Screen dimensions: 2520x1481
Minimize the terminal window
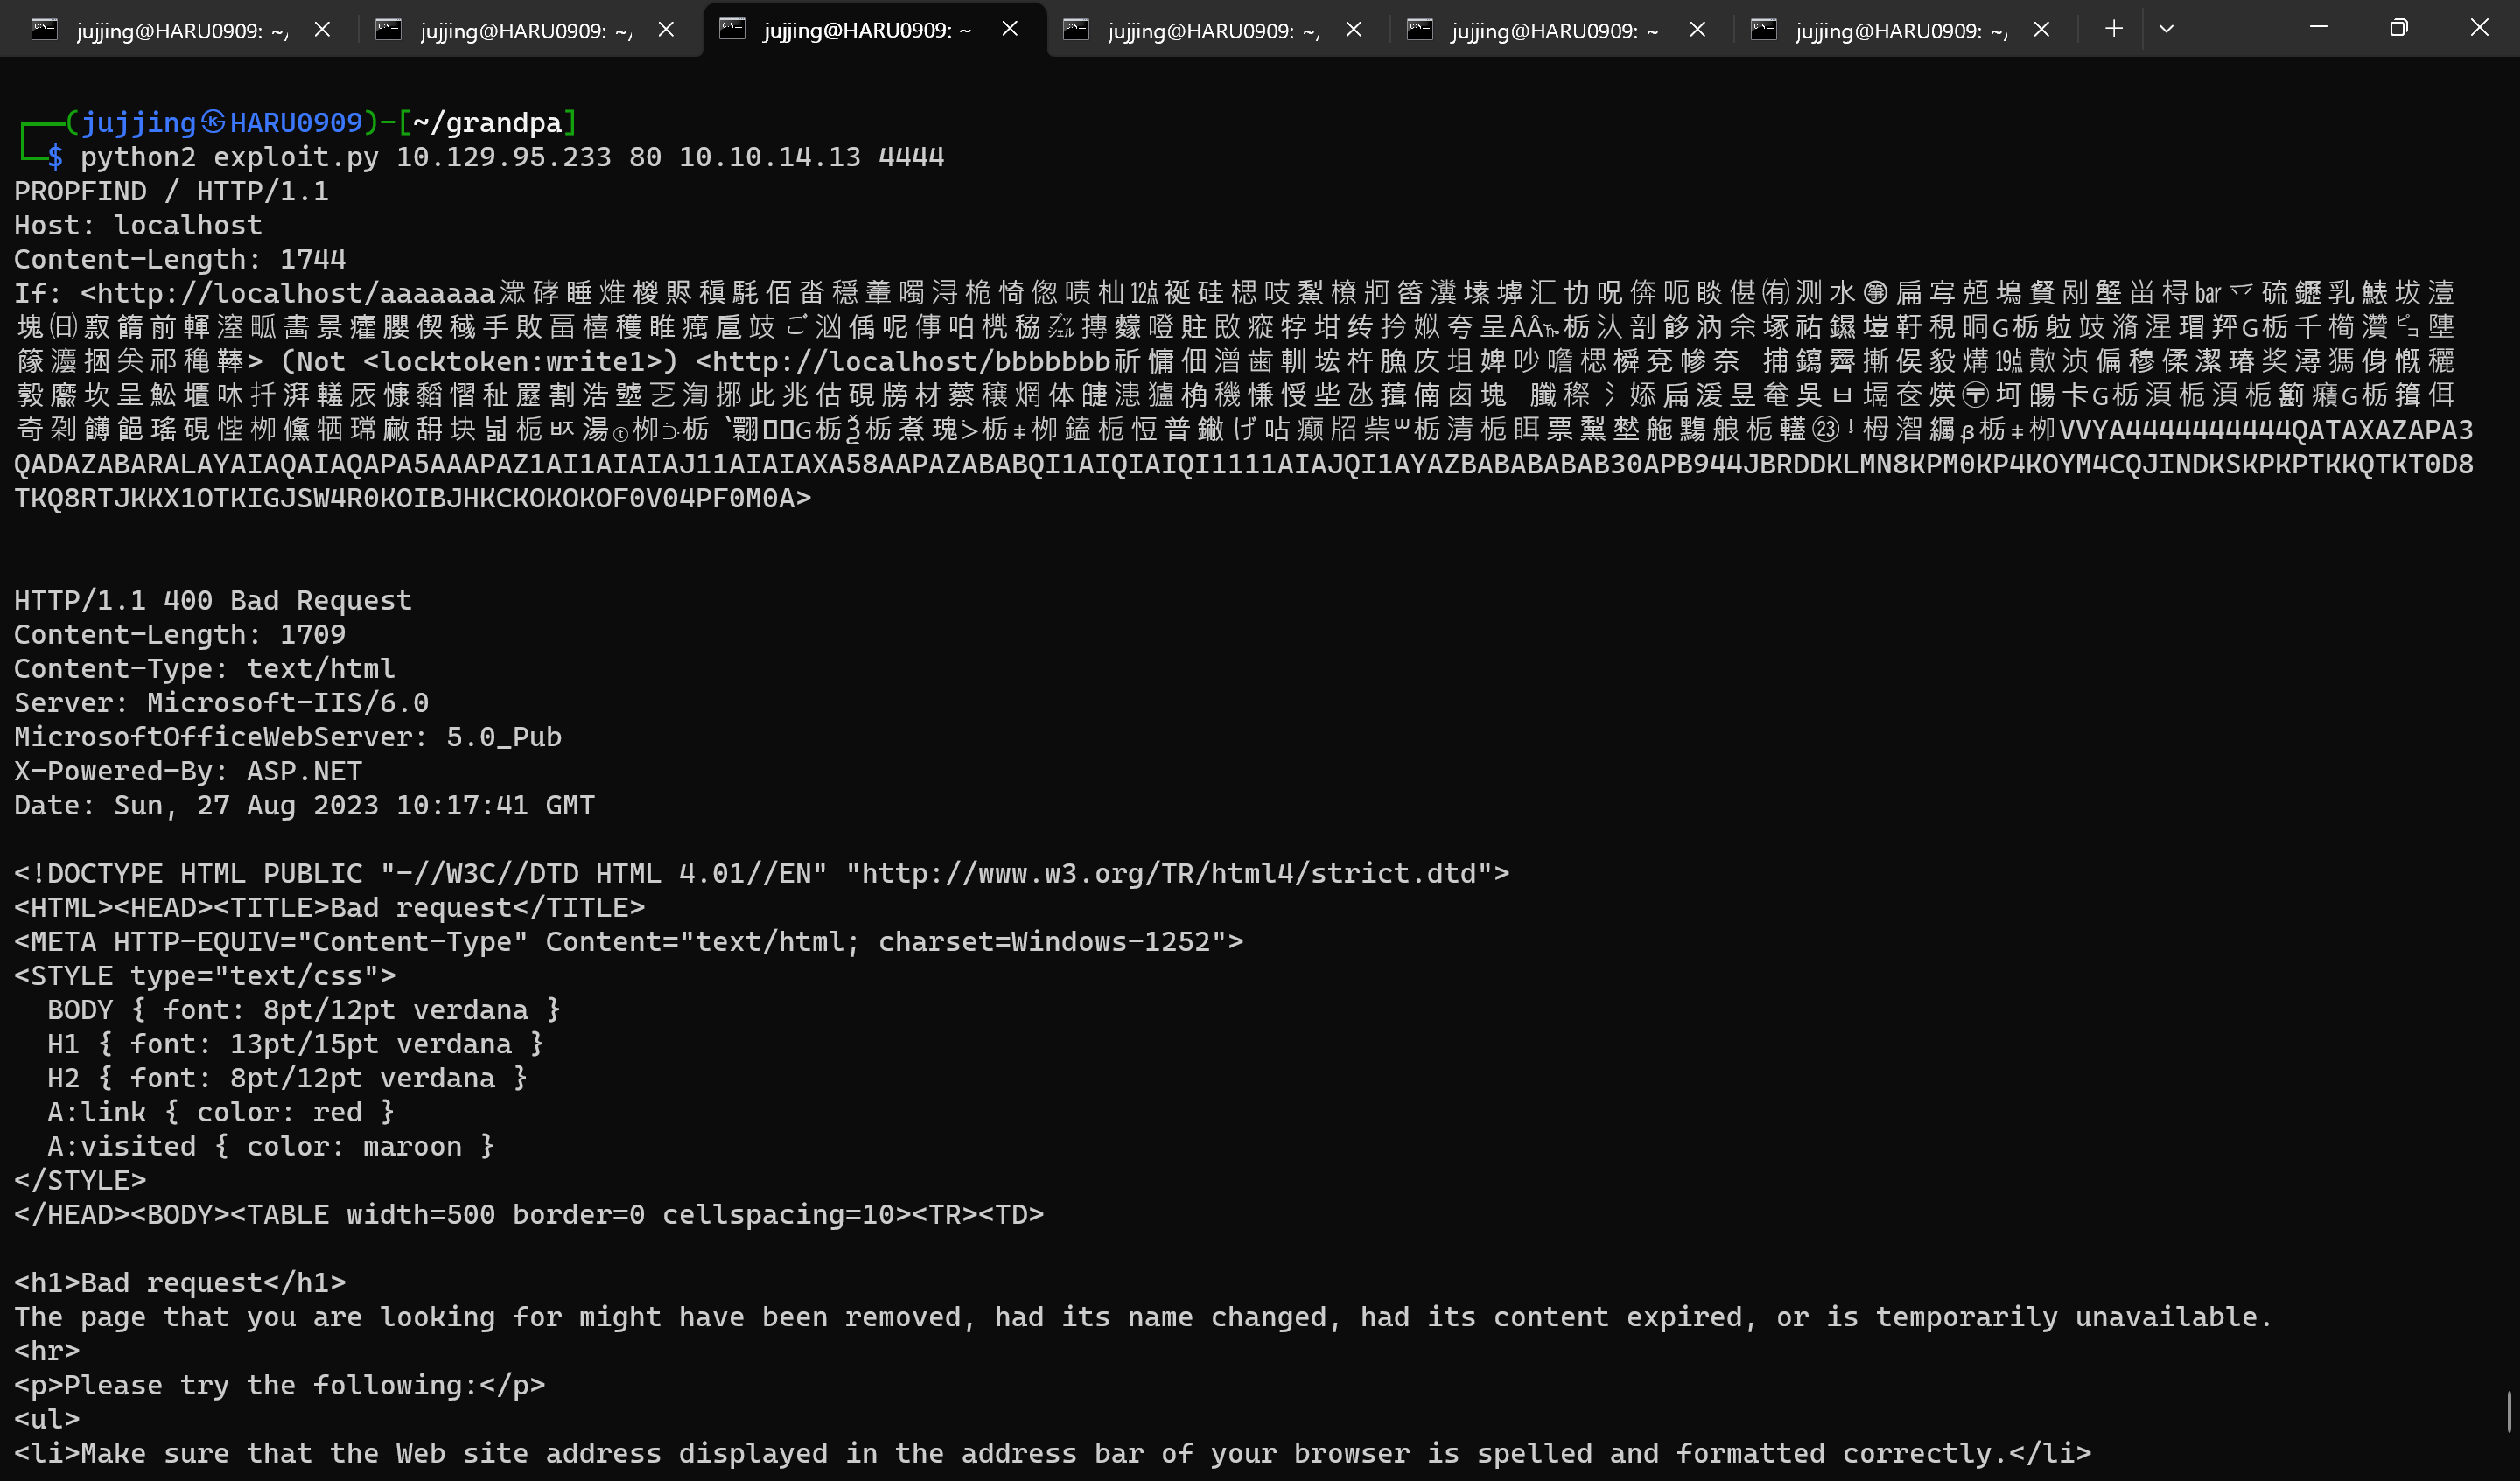(x=2318, y=28)
